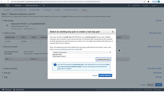Viewport: 164px width, 92px height.
Task: Open 'removing existing key pairs from a public AMI' link
Action: [x=68, y=49]
